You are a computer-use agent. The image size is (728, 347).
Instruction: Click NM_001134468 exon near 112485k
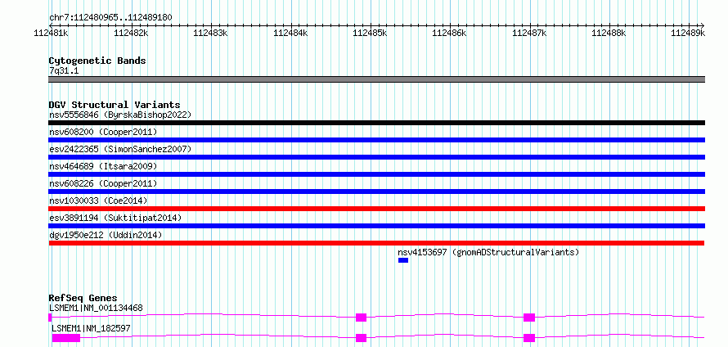point(362,318)
